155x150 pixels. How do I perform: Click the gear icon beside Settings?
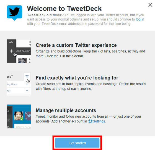point(90,121)
